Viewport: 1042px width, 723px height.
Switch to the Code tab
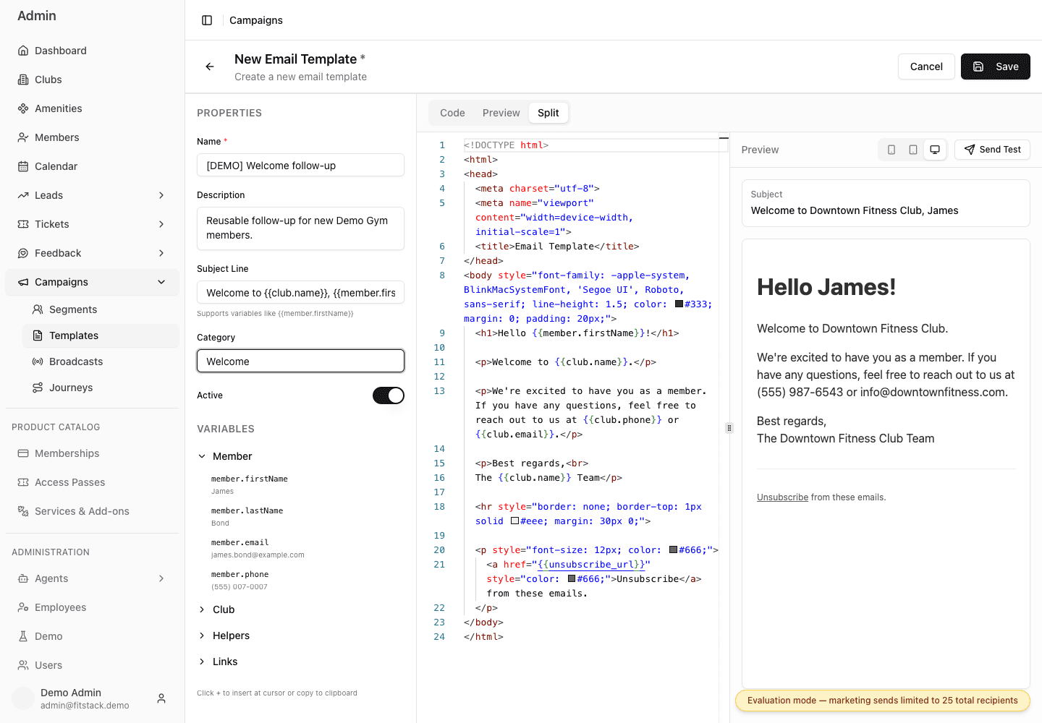coord(452,113)
